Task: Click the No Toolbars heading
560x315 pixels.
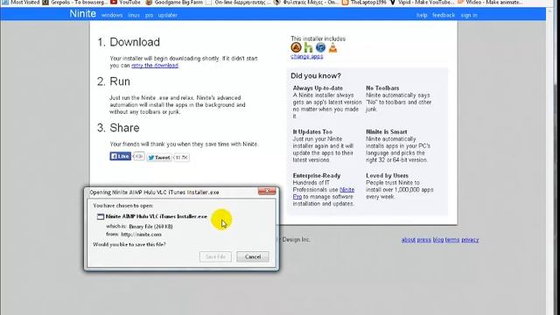Action: point(382,87)
